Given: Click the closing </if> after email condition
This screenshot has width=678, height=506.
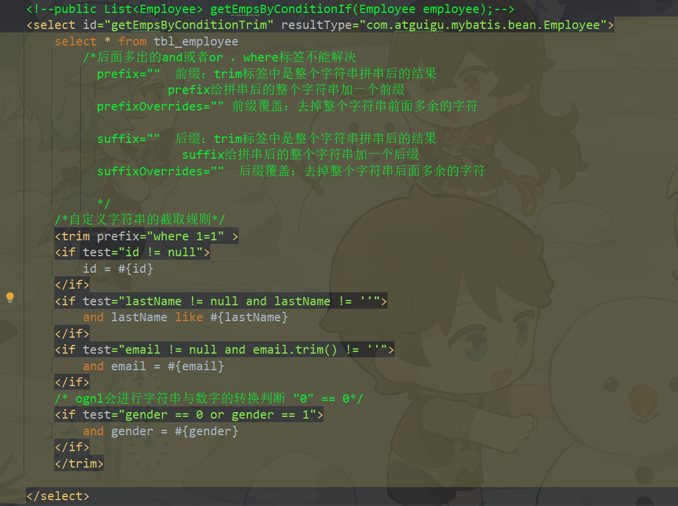Looking at the screenshot, I should [72, 382].
